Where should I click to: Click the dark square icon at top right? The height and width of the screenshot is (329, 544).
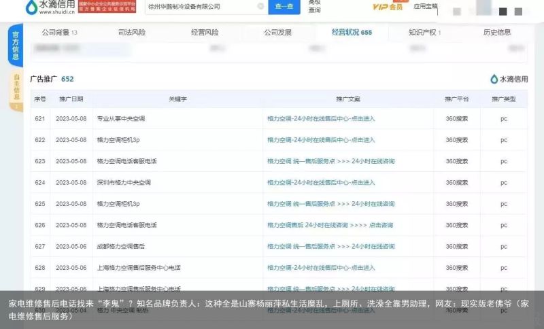tap(503, 12)
